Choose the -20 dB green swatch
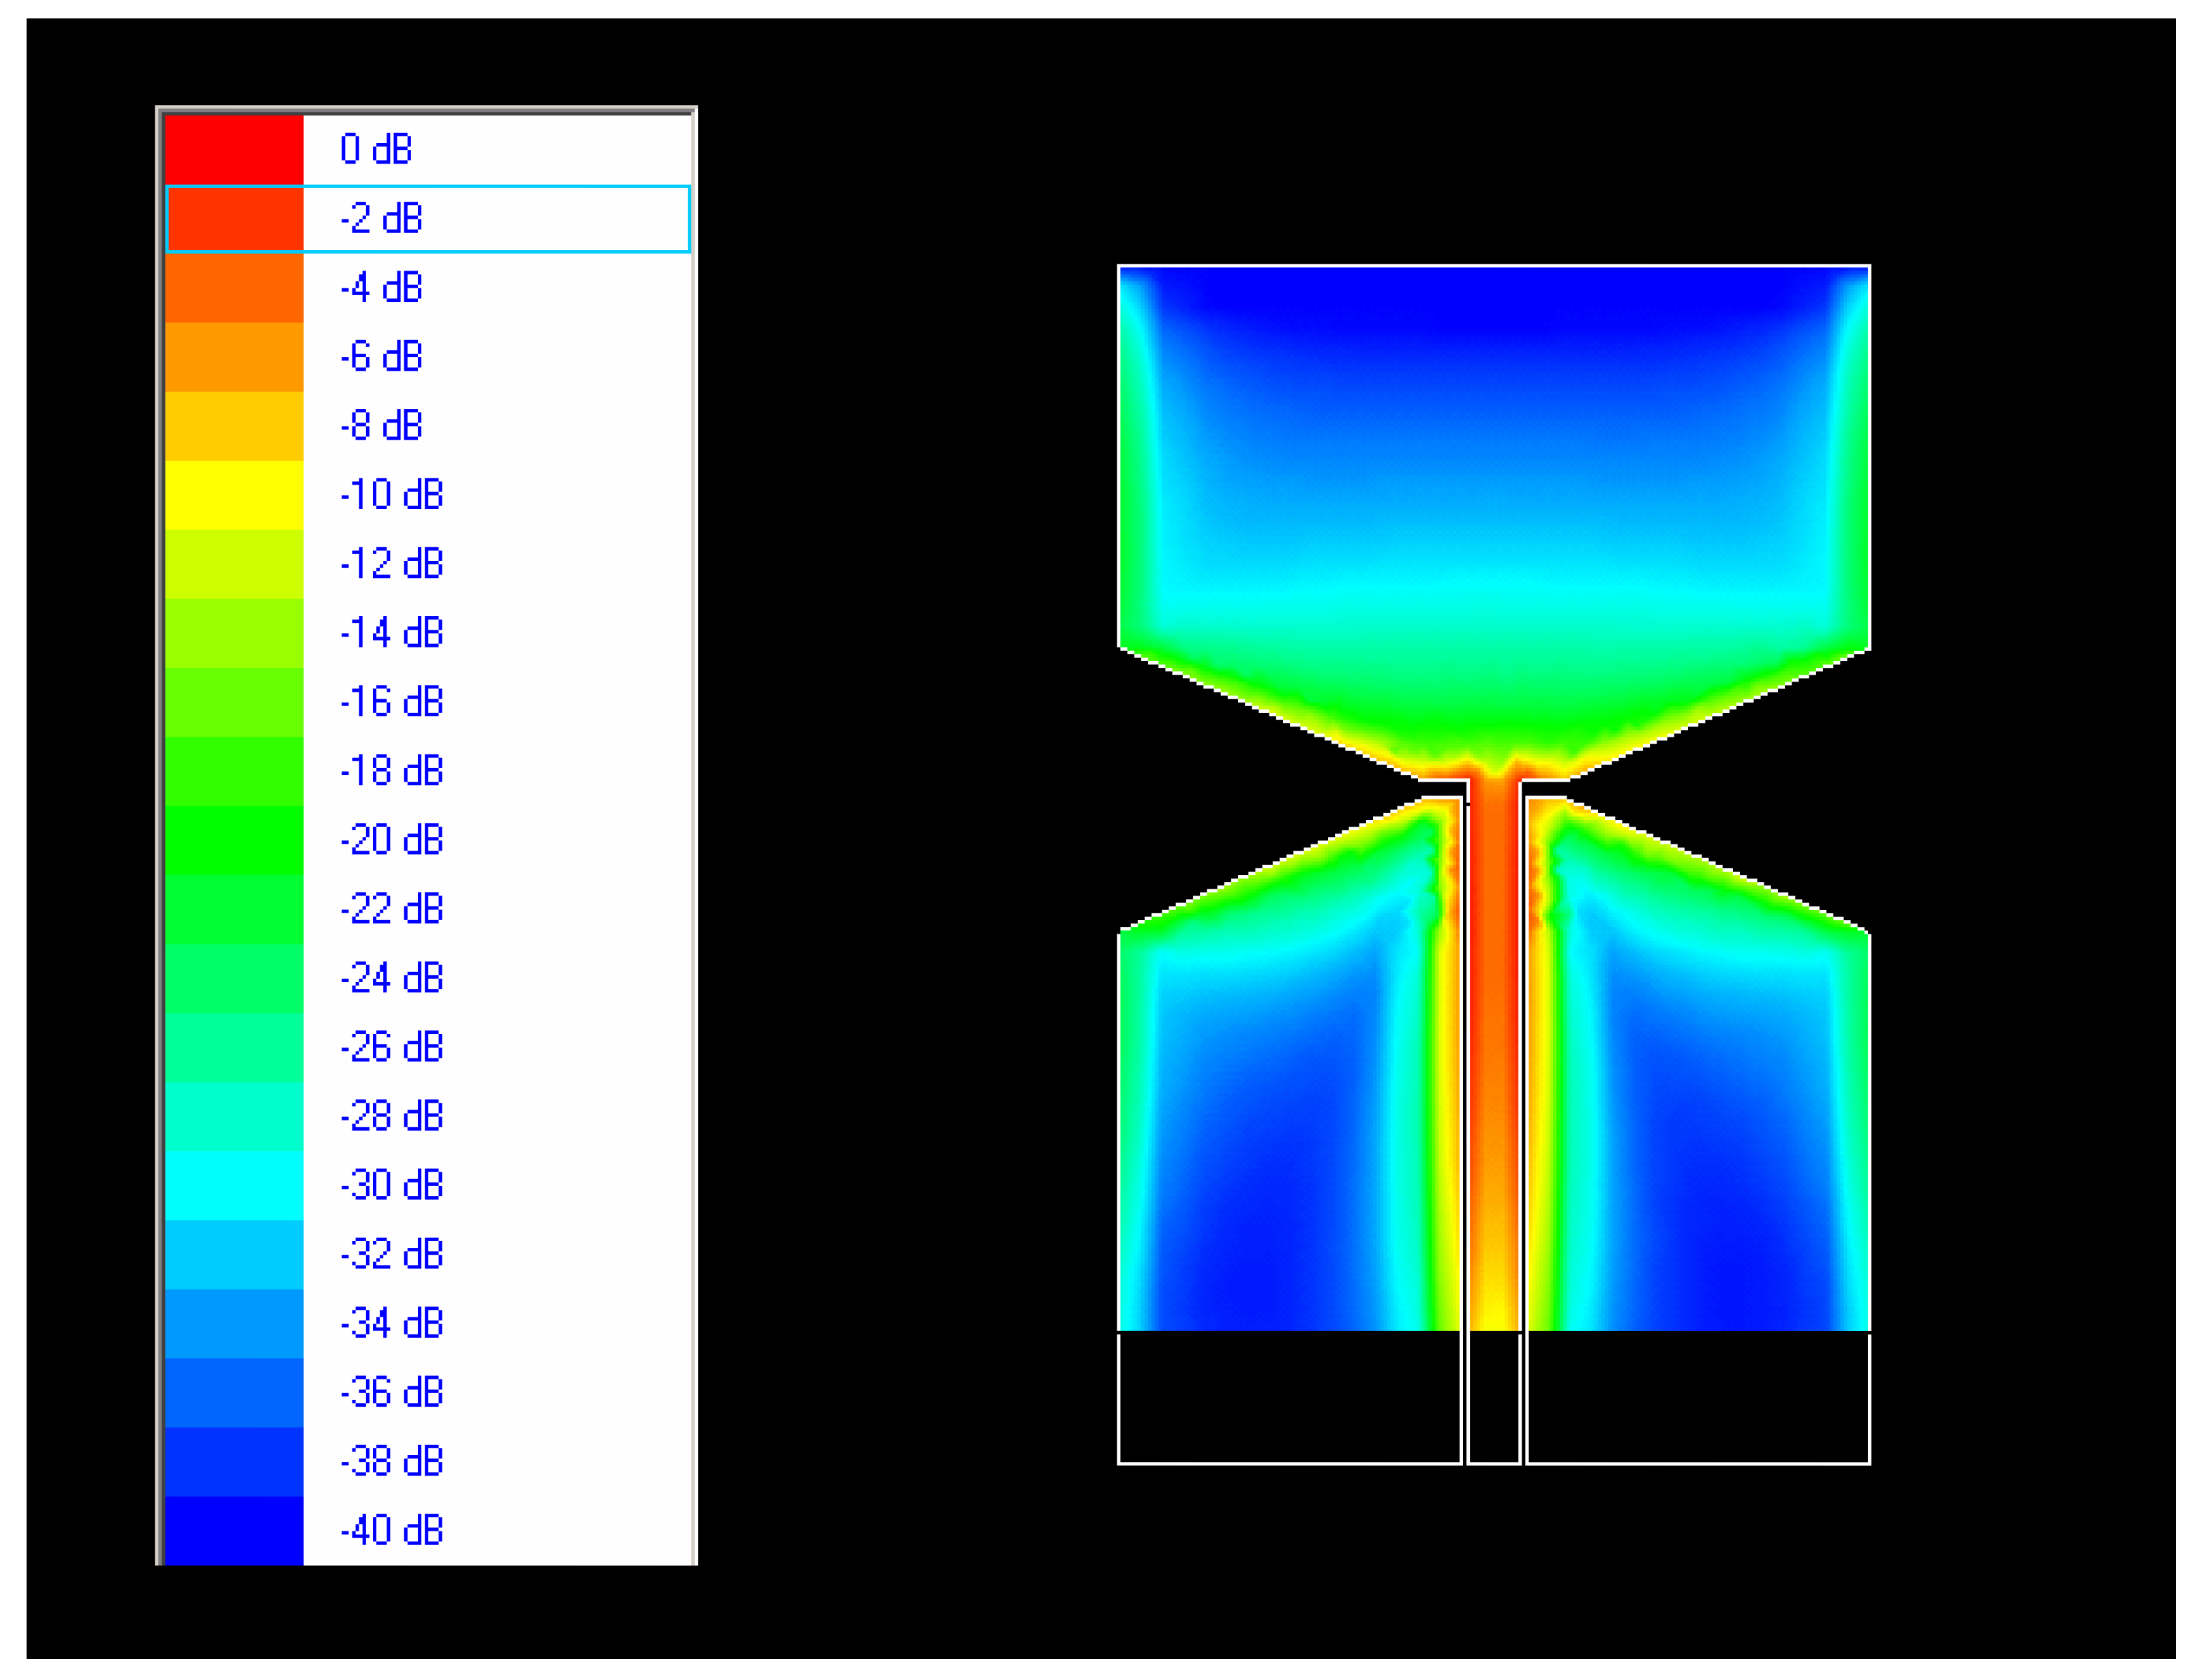Image resolution: width=2200 pixels, height=1680 pixels. [233, 840]
